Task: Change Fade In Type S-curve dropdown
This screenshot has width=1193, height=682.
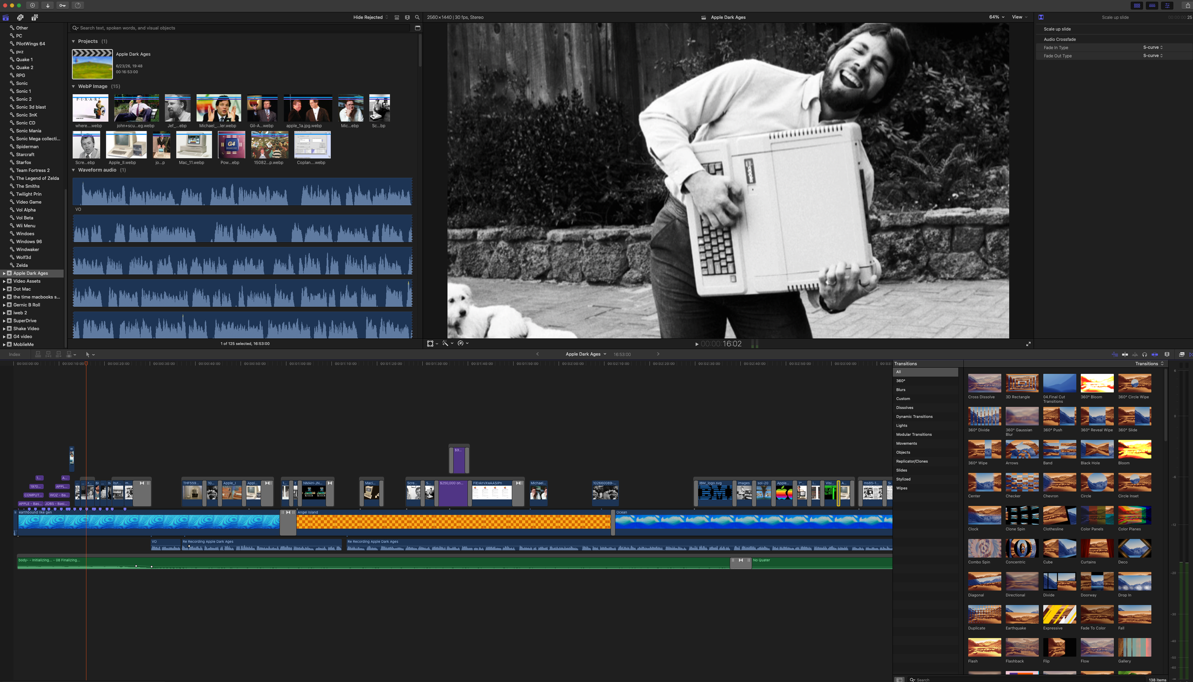Action: (x=1152, y=48)
